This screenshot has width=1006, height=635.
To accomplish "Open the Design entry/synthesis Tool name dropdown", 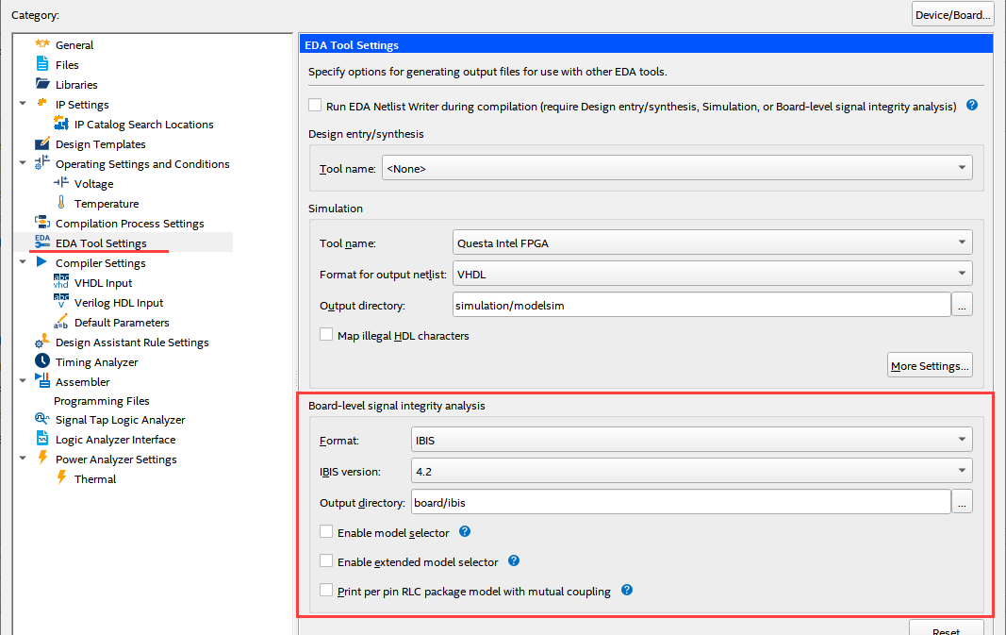I will click(677, 168).
